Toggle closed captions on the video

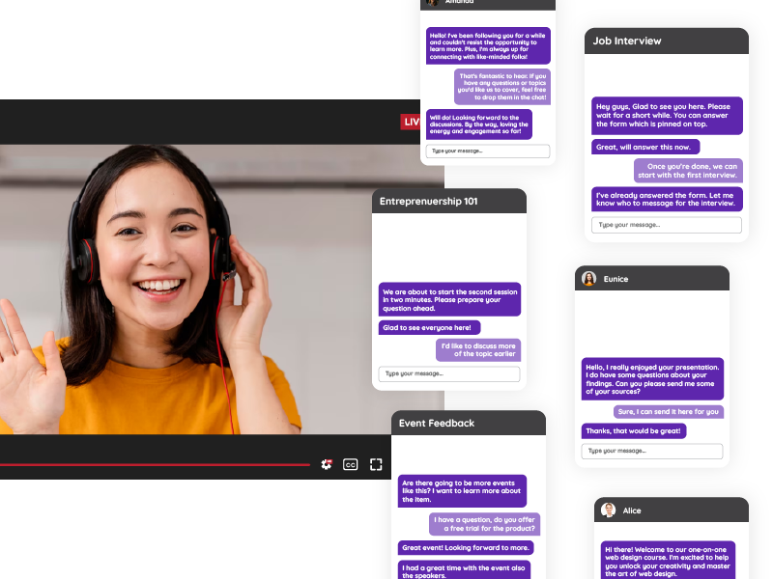click(351, 464)
